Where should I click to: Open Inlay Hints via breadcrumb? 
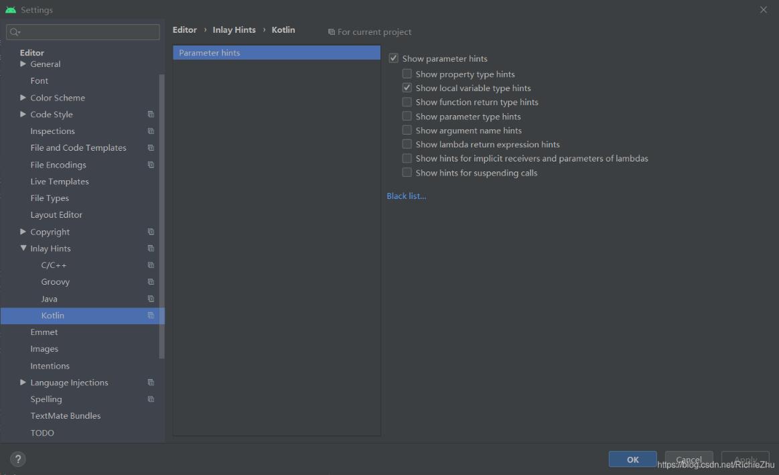[x=234, y=29]
